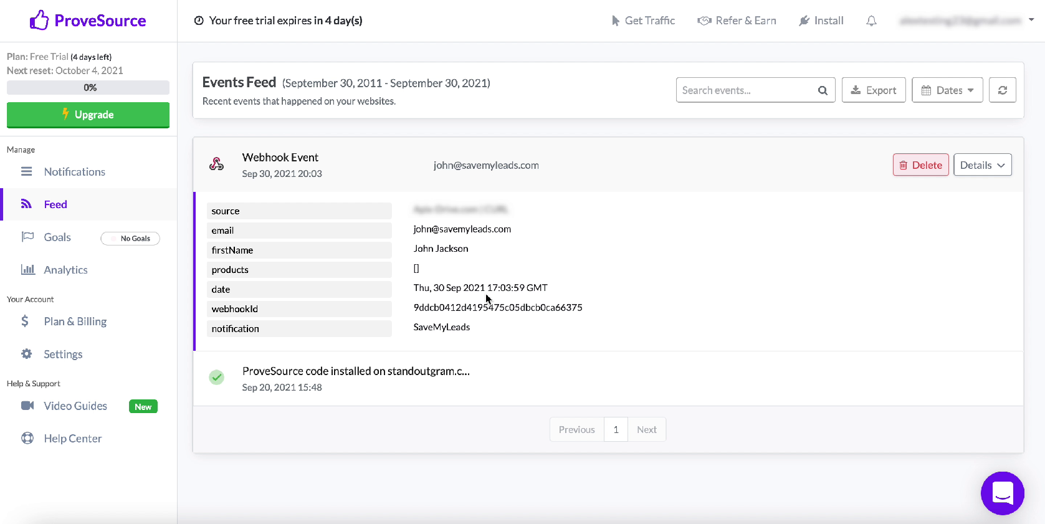Click the search magnifier icon in events search
Image resolution: width=1045 pixels, height=524 pixels.
coord(823,90)
